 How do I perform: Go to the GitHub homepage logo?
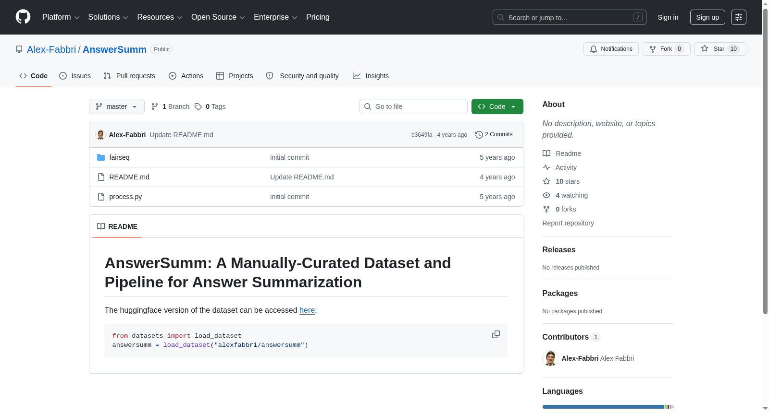point(23,17)
